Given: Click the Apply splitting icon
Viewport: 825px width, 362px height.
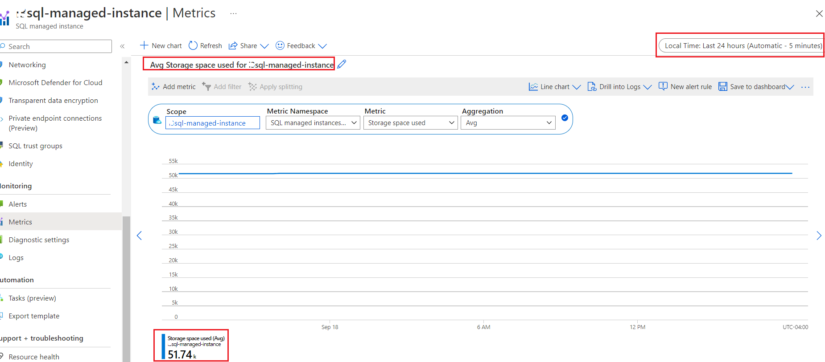Looking at the screenshot, I should [252, 86].
